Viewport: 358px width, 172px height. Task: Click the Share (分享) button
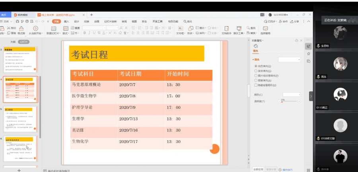point(296,21)
